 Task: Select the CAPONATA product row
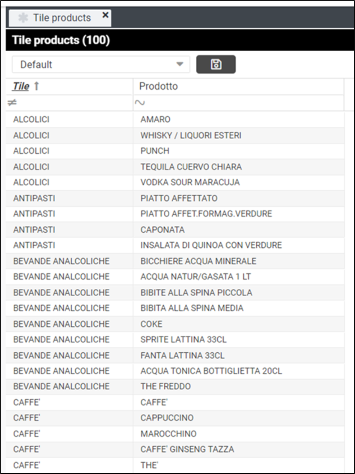pos(163,230)
